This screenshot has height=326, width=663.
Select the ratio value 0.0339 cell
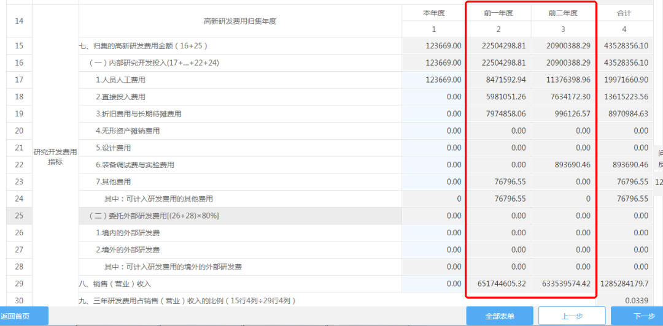tap(625, 301)
